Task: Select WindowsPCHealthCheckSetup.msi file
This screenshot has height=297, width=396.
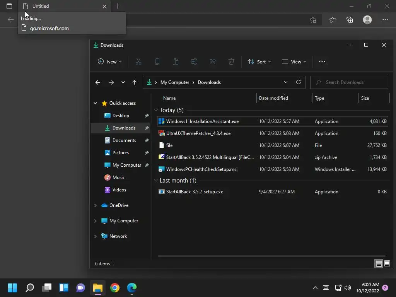Action: 273,169
